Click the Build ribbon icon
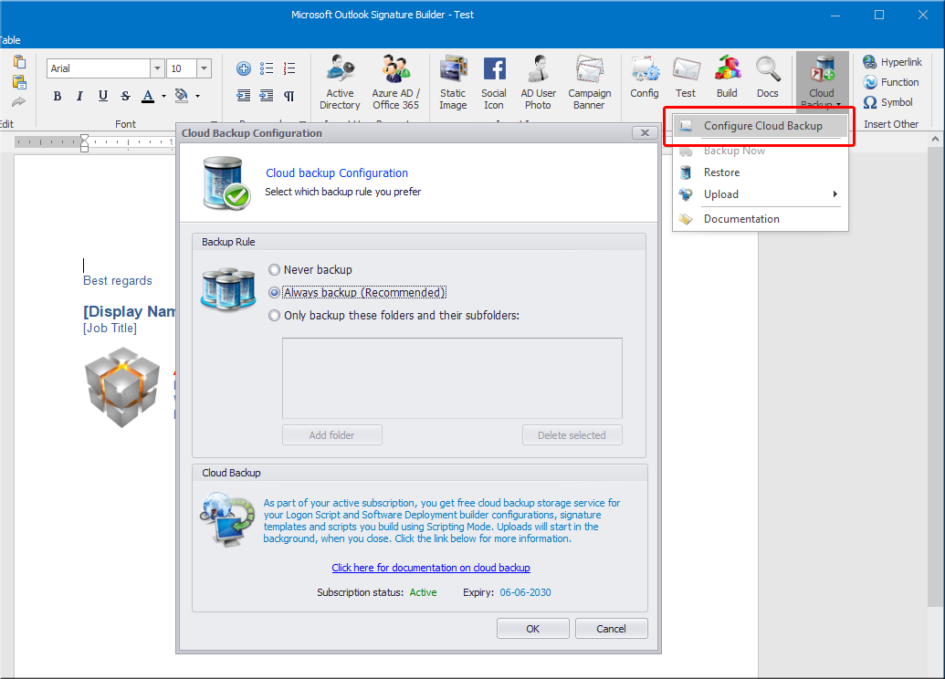945x679 pixels. (x=727, y=78)
